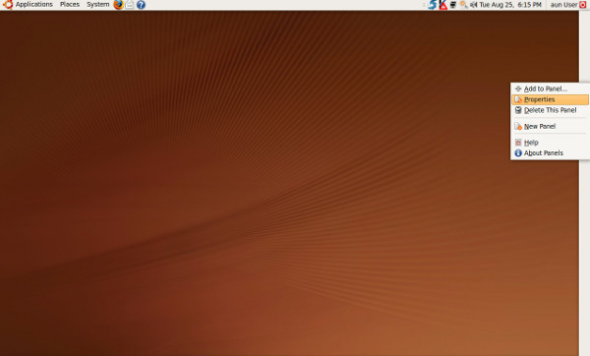
Task: Open the mail envelope launcher icon
Action: pyautogui.click(x=130, y=5)
